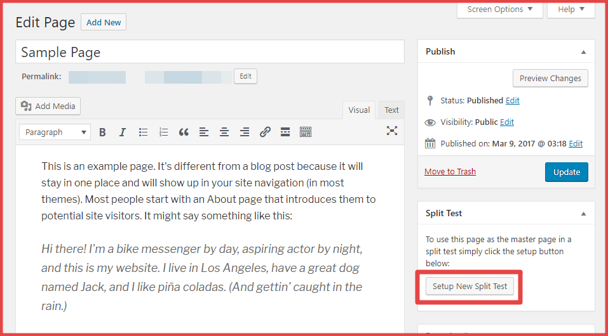Expand the Screen Options panel
608x336 pixels.
(500, 10)
